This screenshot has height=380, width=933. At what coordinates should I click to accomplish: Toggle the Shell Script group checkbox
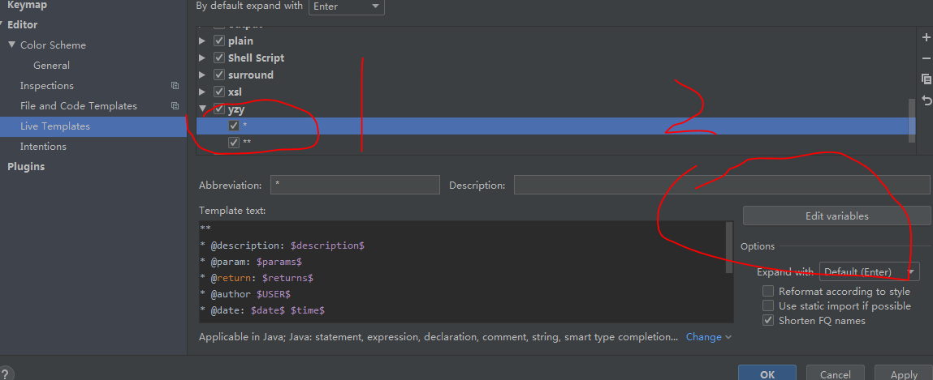click(x=219, y=58)
